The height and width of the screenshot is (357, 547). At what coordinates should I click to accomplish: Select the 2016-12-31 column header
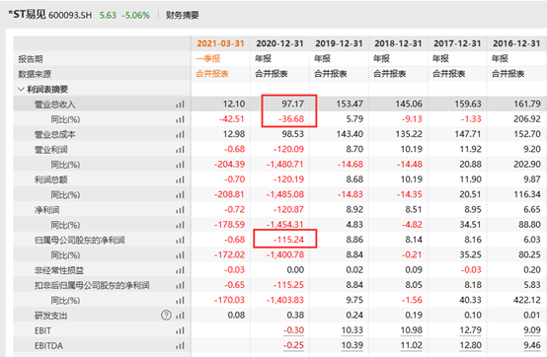click(516, 43)
